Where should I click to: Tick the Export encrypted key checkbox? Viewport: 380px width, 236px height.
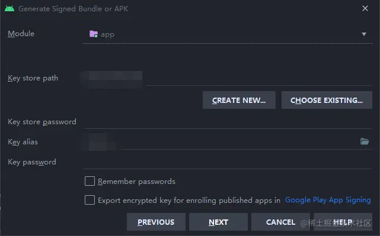90,200
